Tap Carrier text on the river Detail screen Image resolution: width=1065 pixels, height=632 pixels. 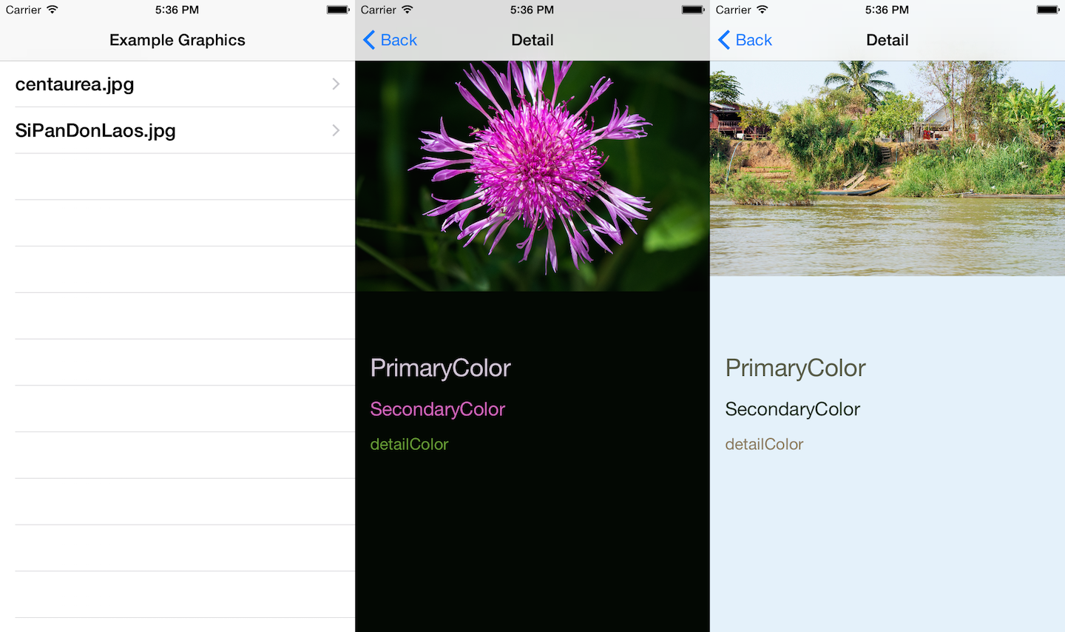click(734, 10)
